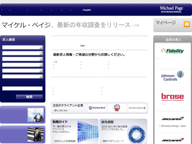Viewport: 192px width, 144px height.
Task: Click the 注目のクライアント企業 heading
Action: pyautogui.click(x=68, y=105)
